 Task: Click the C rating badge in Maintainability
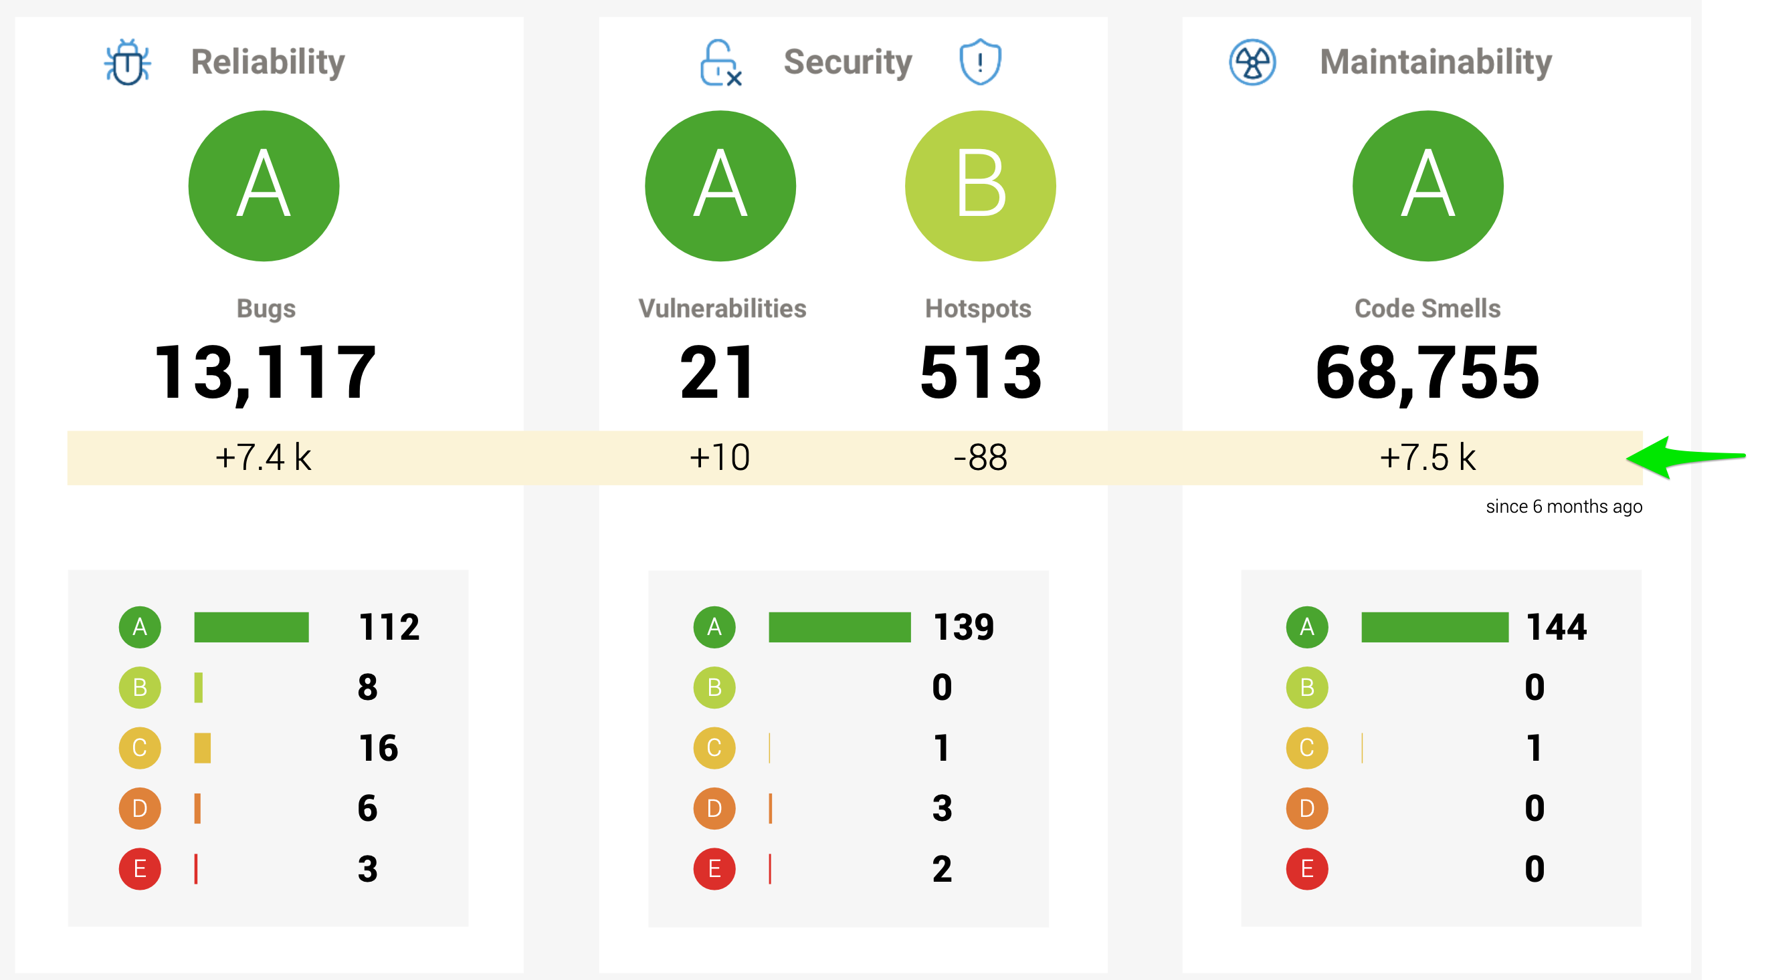tap(1307, 747)
